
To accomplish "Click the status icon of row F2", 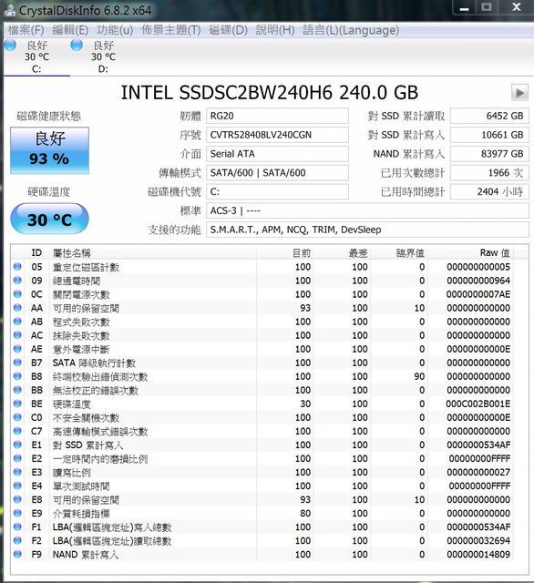I will [x=17, y=540].
